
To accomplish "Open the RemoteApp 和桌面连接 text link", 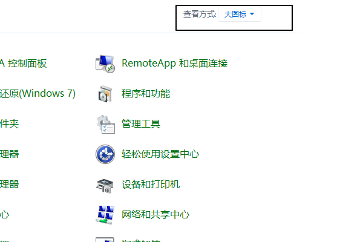I will (174, 63).
